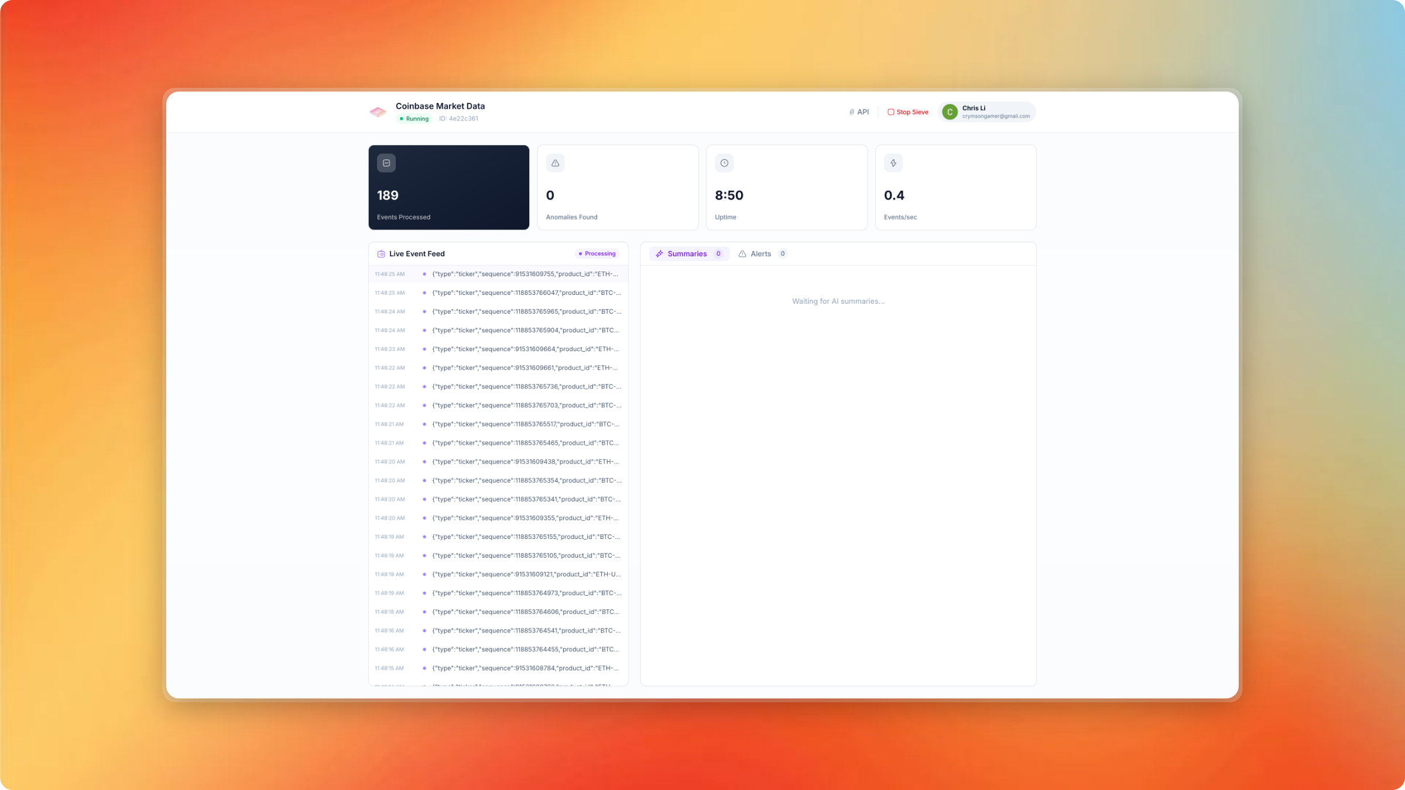Click the Anomalies Found warning triangle icon
This screenshot has width=1405, height=790.
point(555,163)
